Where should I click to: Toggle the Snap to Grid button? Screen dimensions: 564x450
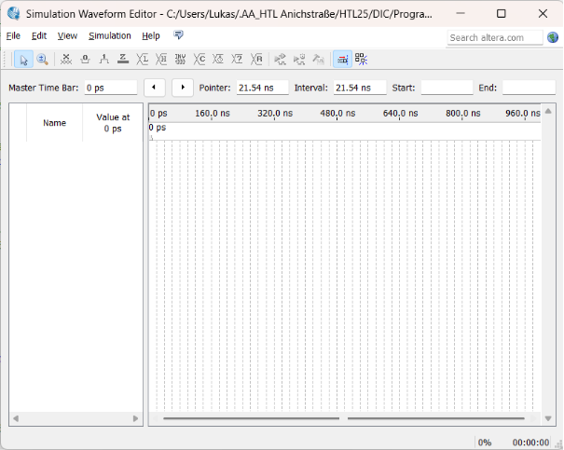[341, 59]
